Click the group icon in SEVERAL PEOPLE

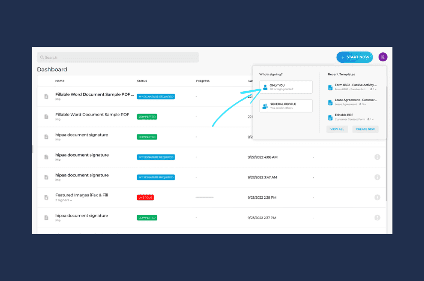(x=265, y=106)
